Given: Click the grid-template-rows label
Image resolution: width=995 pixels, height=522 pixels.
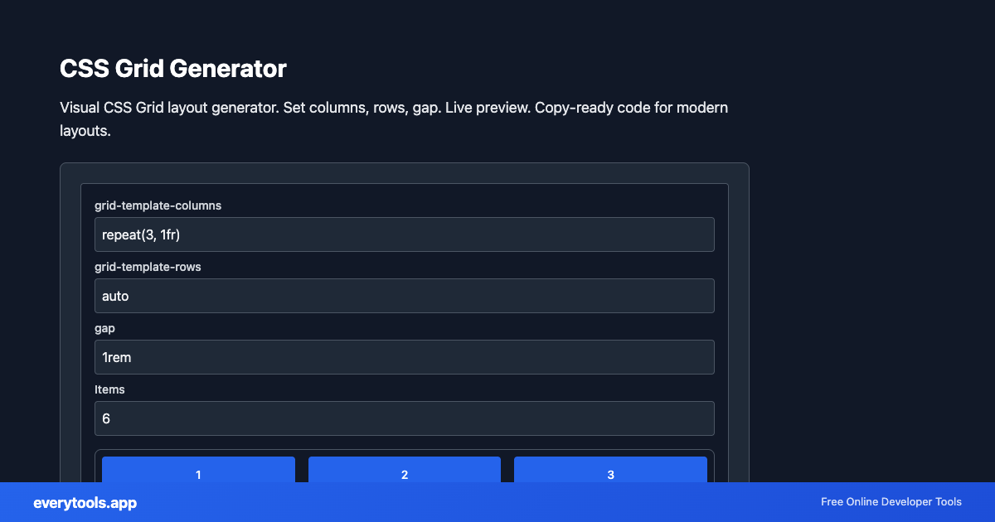Looking at the screenshot, I should 148,267.
